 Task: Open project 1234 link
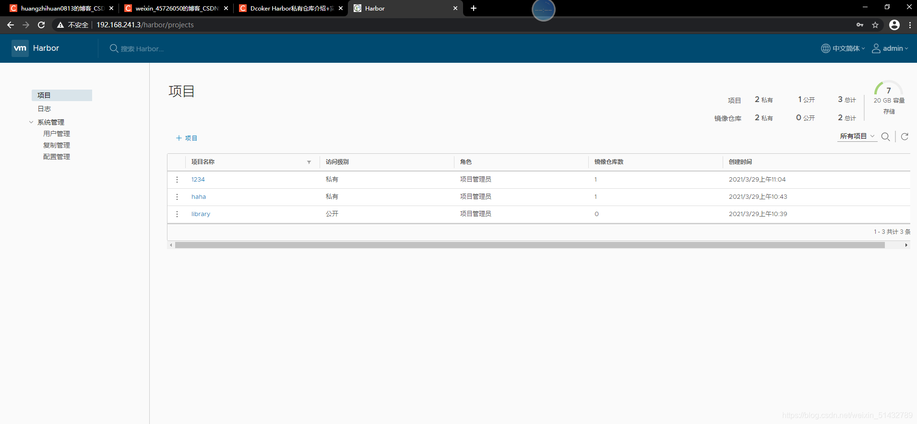pyautogui.click(x=198, y=180)
